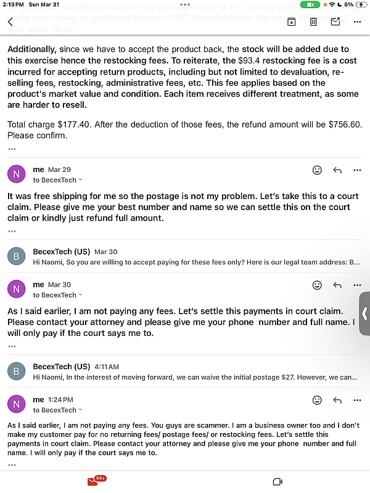Reply to the 1:24 PM message
Image resolution: width=370 pixels, height=493 pixels.
click(337, 400)
